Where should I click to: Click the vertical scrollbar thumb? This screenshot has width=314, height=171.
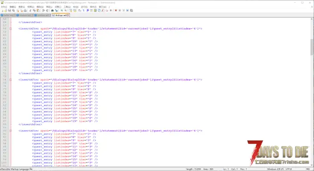point(312,47)
